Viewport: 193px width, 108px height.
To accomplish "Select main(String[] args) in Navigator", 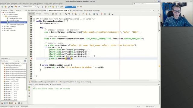I will click(x=13, y=79).
